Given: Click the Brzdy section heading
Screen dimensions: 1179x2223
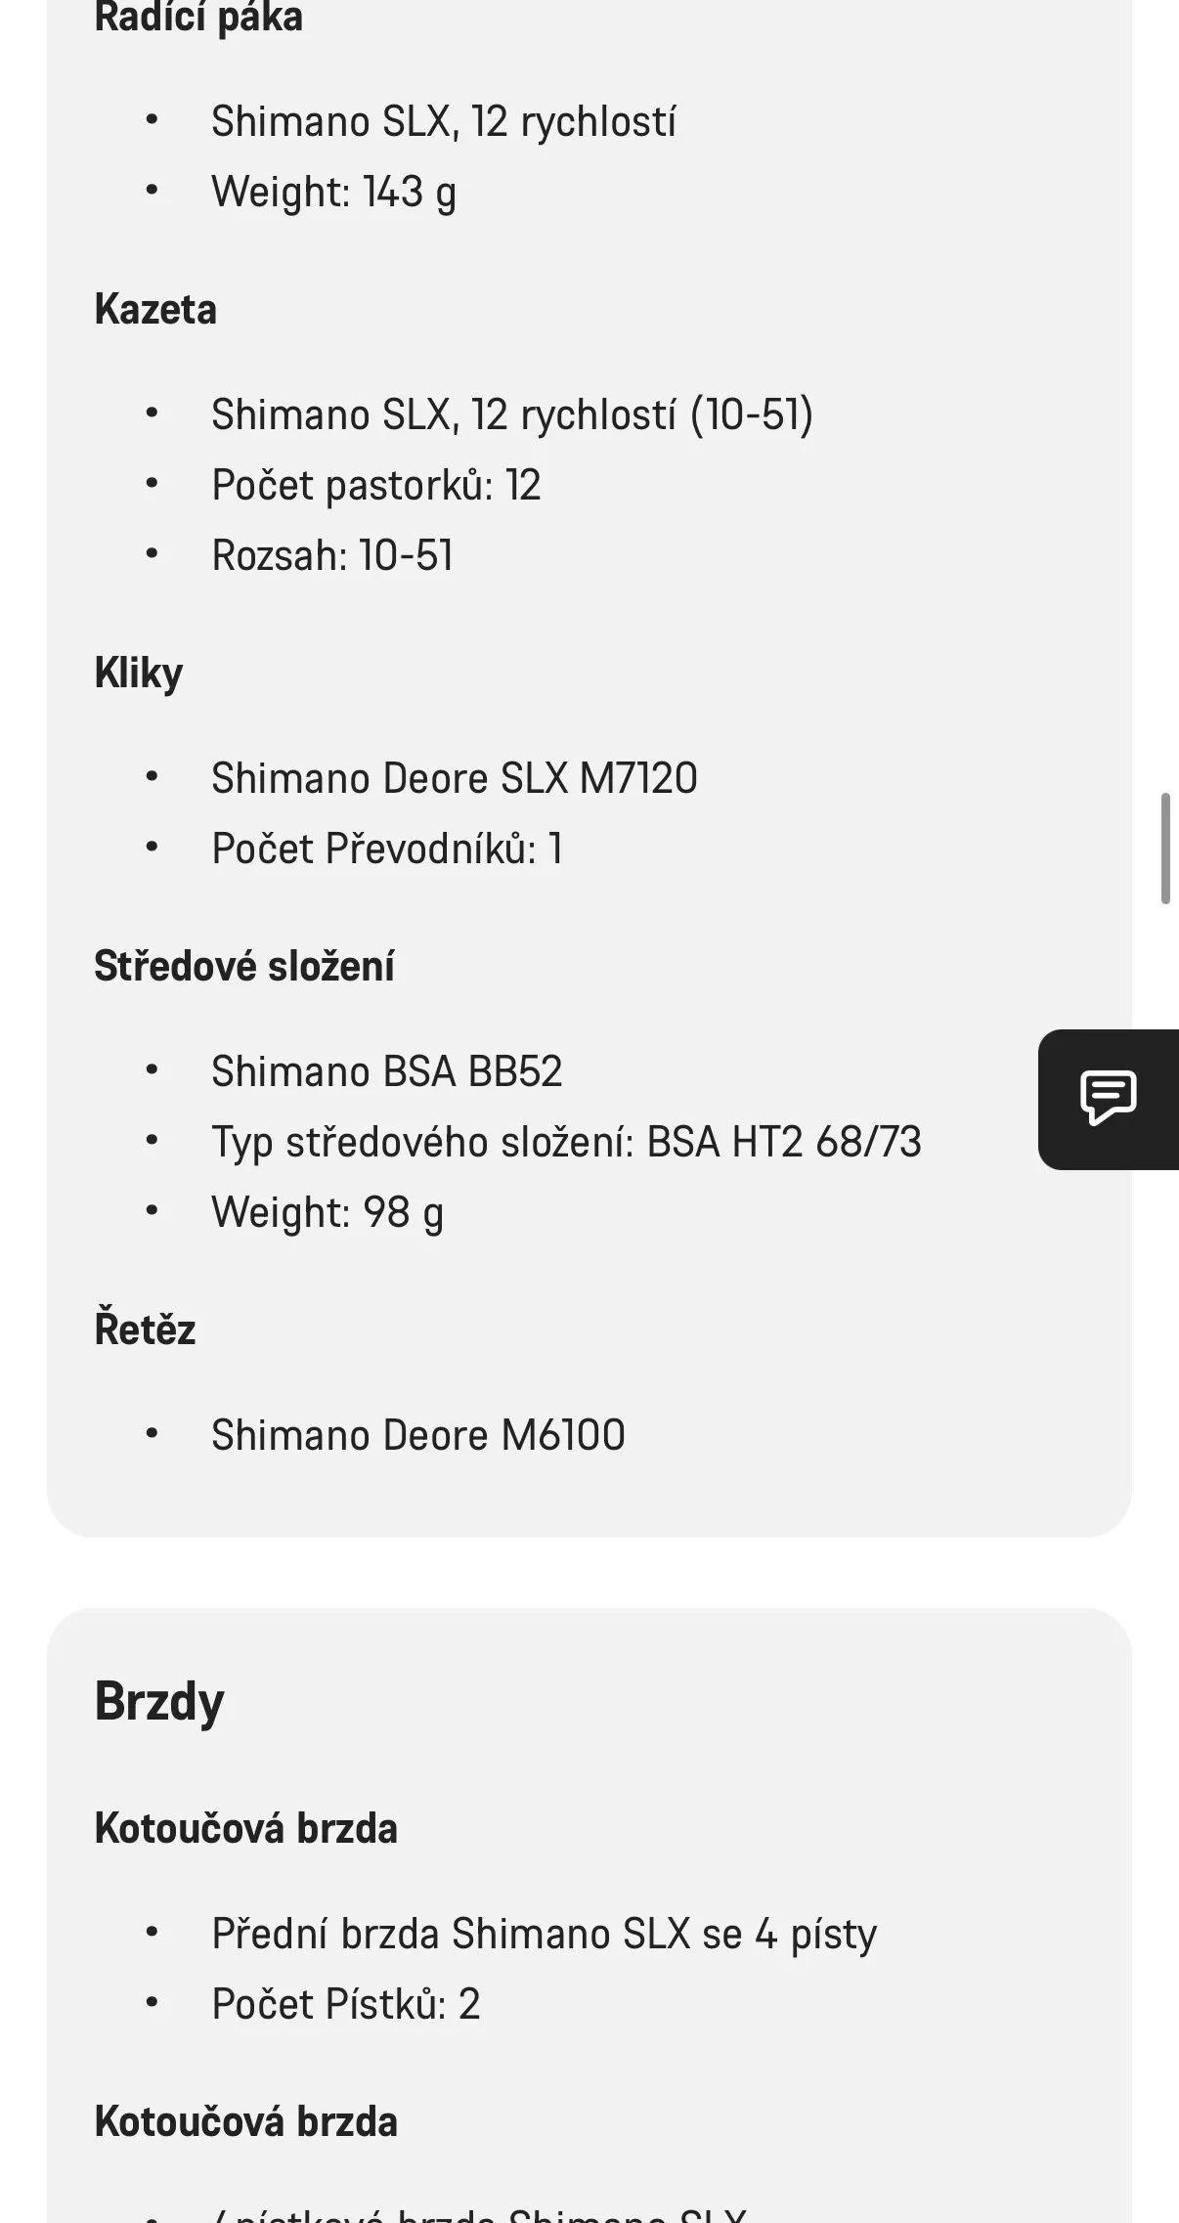Looking at the screenshot, I should (159, 1702).
